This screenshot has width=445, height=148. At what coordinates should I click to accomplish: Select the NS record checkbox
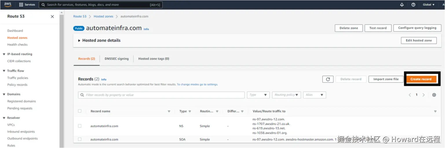tap(80, 126)
